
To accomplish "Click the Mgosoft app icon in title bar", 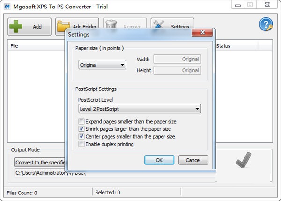I will tap(7, 7).
